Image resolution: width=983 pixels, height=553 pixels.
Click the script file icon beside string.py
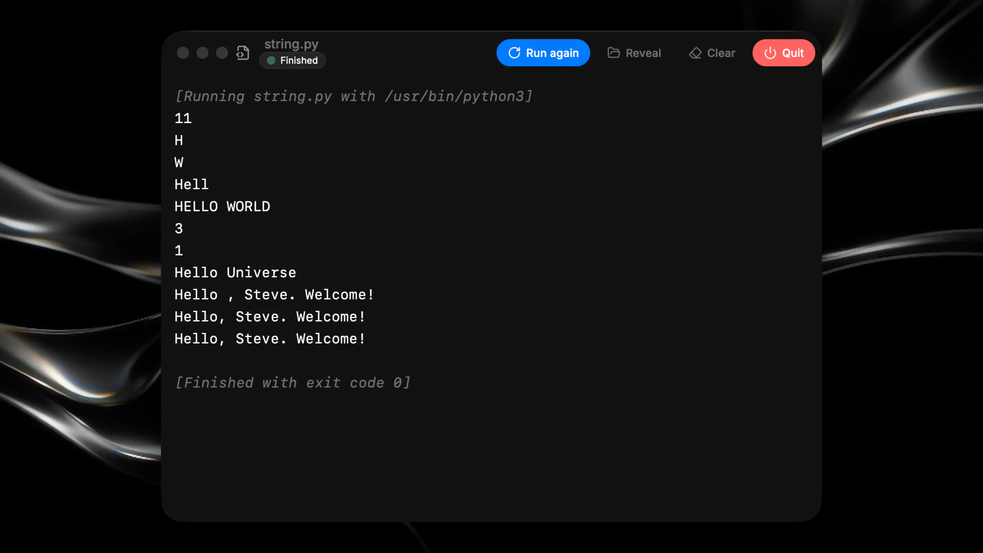click(243, 53)
